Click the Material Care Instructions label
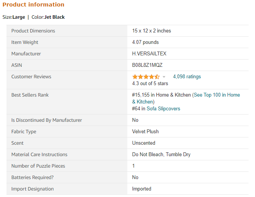 coord(39,155)
